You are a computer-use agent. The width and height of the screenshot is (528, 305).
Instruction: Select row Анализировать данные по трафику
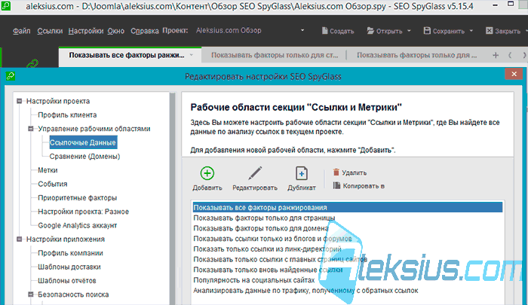[x=348, y=291]
